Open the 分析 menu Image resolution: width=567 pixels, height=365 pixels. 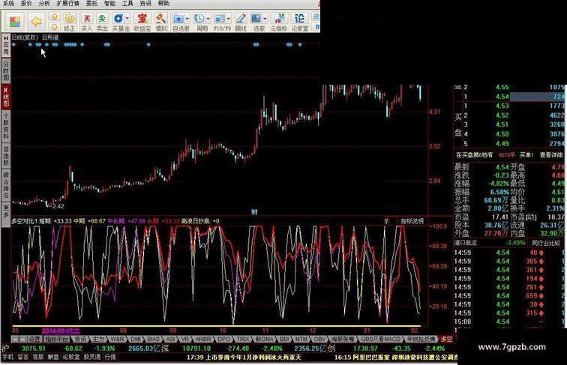click(x=44, y=3)
